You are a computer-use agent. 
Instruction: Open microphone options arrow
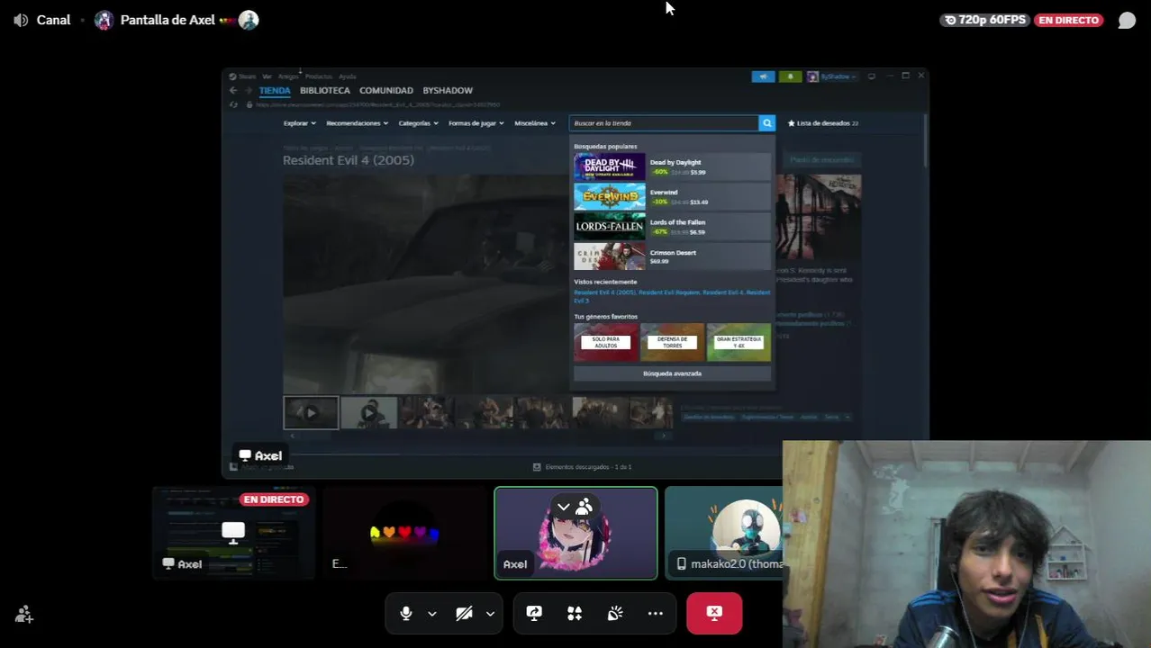click(432, 614)
